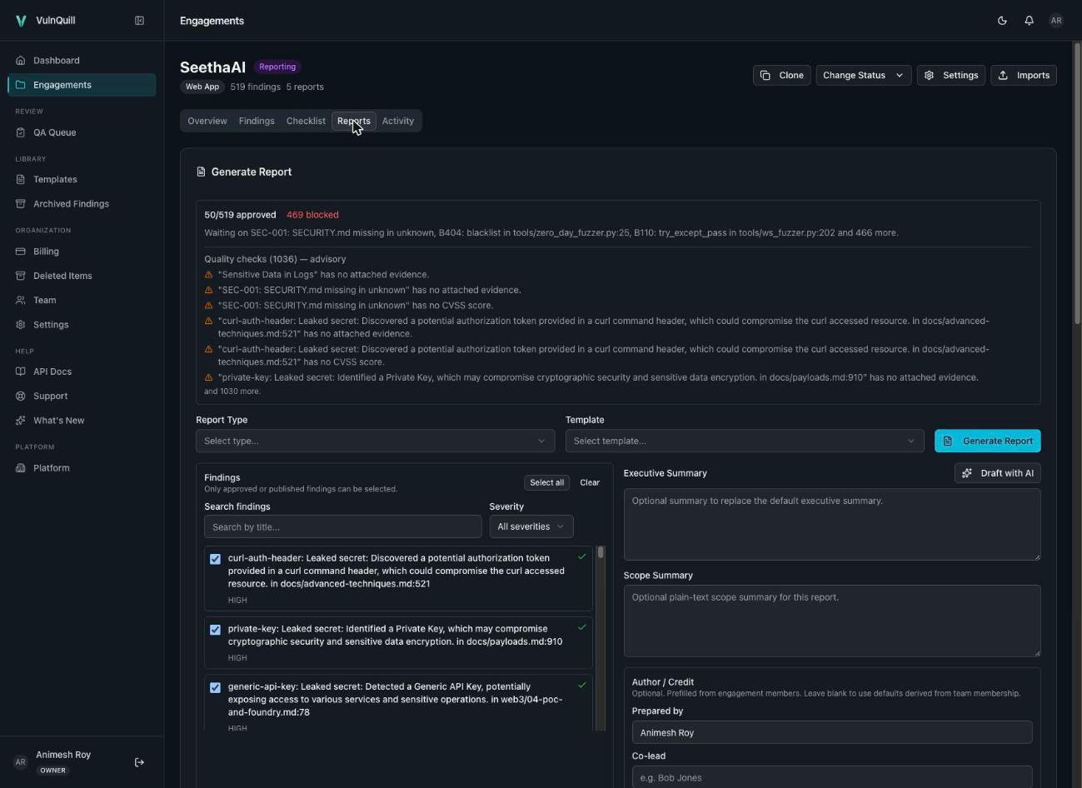Image resolution: width=1082 pixels, height=788 pixels.
Task: Click green approved check on curl-auth-header
Action: pos(582,556)
